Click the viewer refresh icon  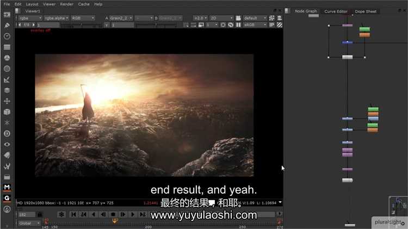(x=231, y=24)
